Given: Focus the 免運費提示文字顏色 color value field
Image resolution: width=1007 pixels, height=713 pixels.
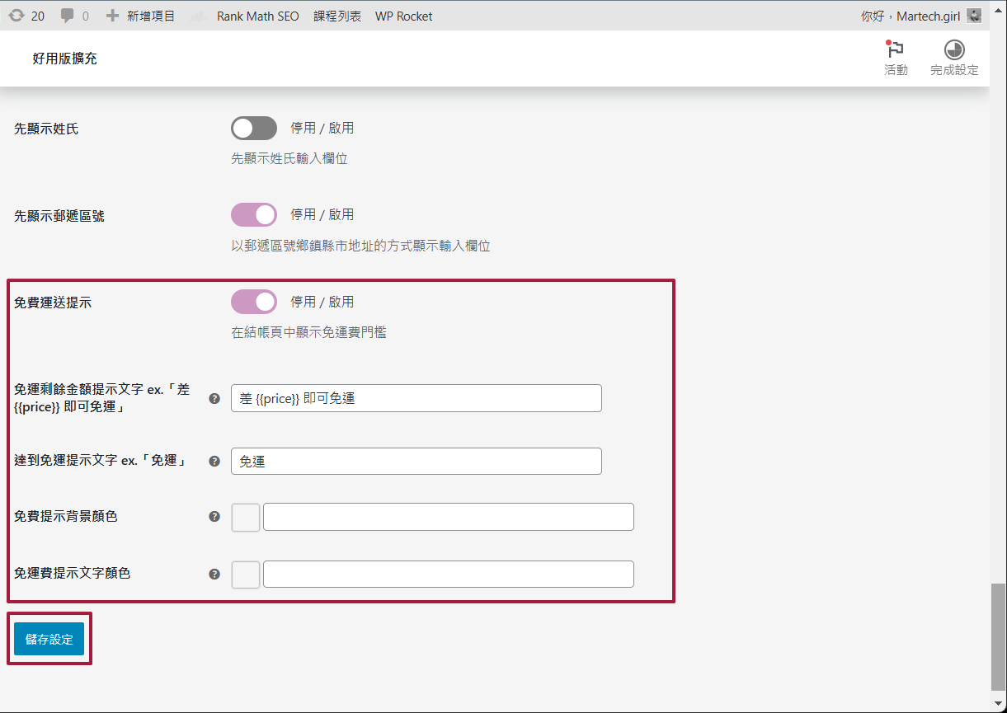Looking at the screenshot, I should [449, 574].
